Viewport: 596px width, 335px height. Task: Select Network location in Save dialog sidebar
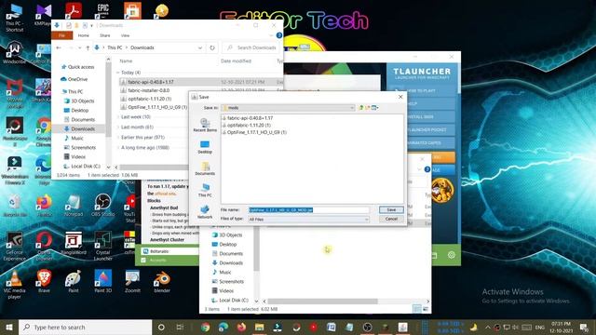[x=205, y=212]
